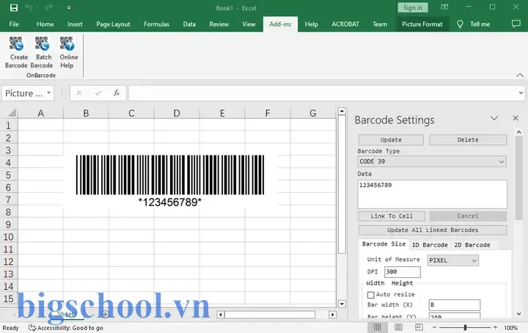The height and width of the screenshot is (333, 528).
Task: Click the Ribbon Display Options icon
Action: coord(444,7)
